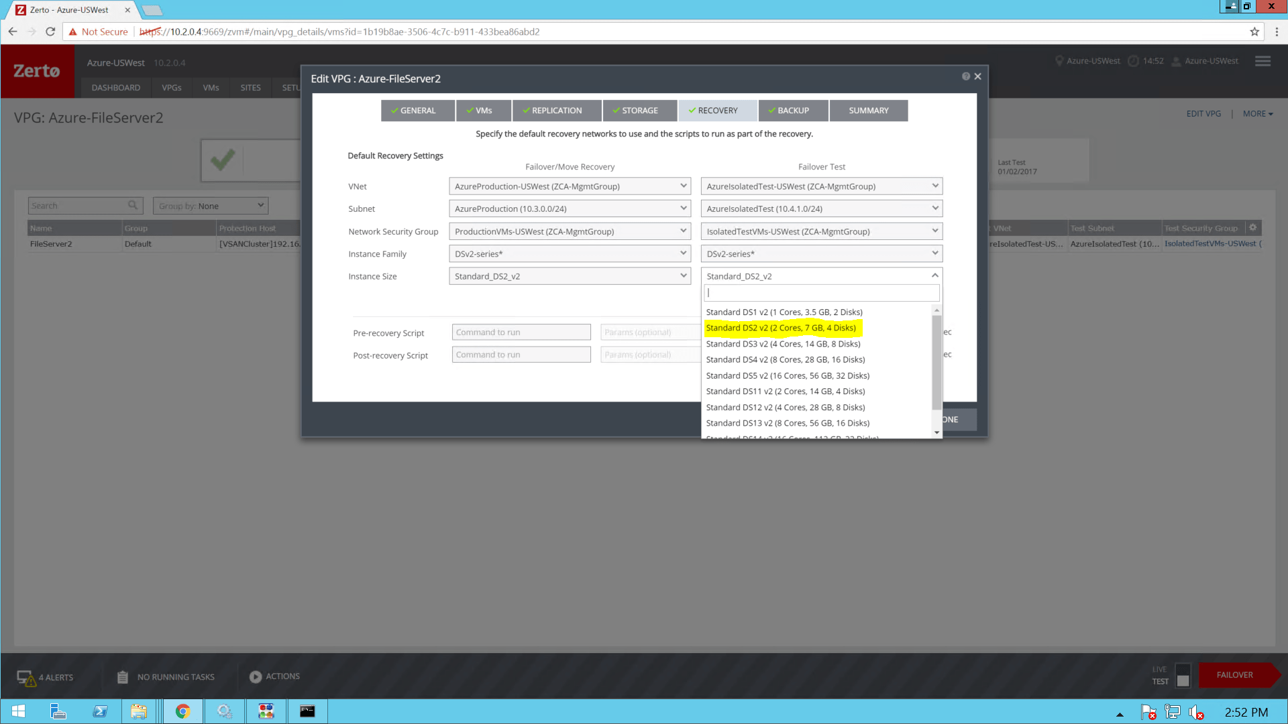Image resolution: width=1288 pixels, height=724 pixels.
Task: Open the Test Security Group column settings gear
Action: pyautogui.click(x=1253, y=227)
